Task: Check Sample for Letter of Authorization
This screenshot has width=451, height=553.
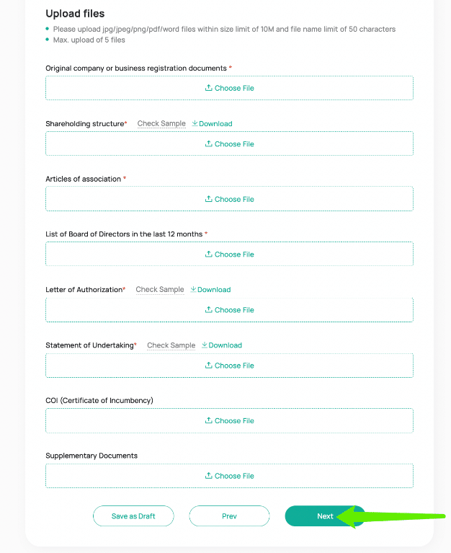Action: (160, 290)
